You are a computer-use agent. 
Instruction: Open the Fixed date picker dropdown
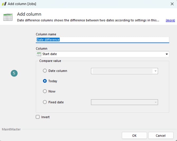tap(156, 102)
